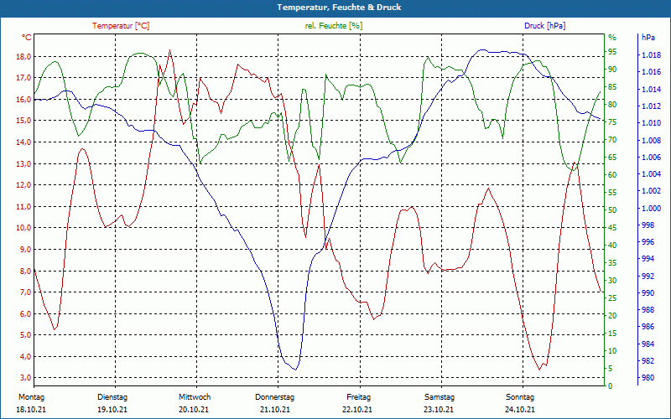This screenshot has width=671, height=419.
Task: Click the 'Donnerstag' day label
Action: tap(275, 397)
